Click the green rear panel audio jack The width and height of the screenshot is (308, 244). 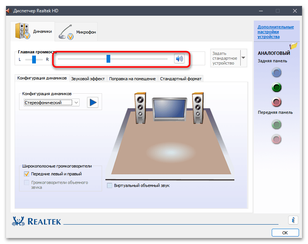277,87
